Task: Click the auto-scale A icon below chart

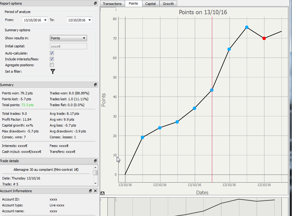Action: point(102,193)
